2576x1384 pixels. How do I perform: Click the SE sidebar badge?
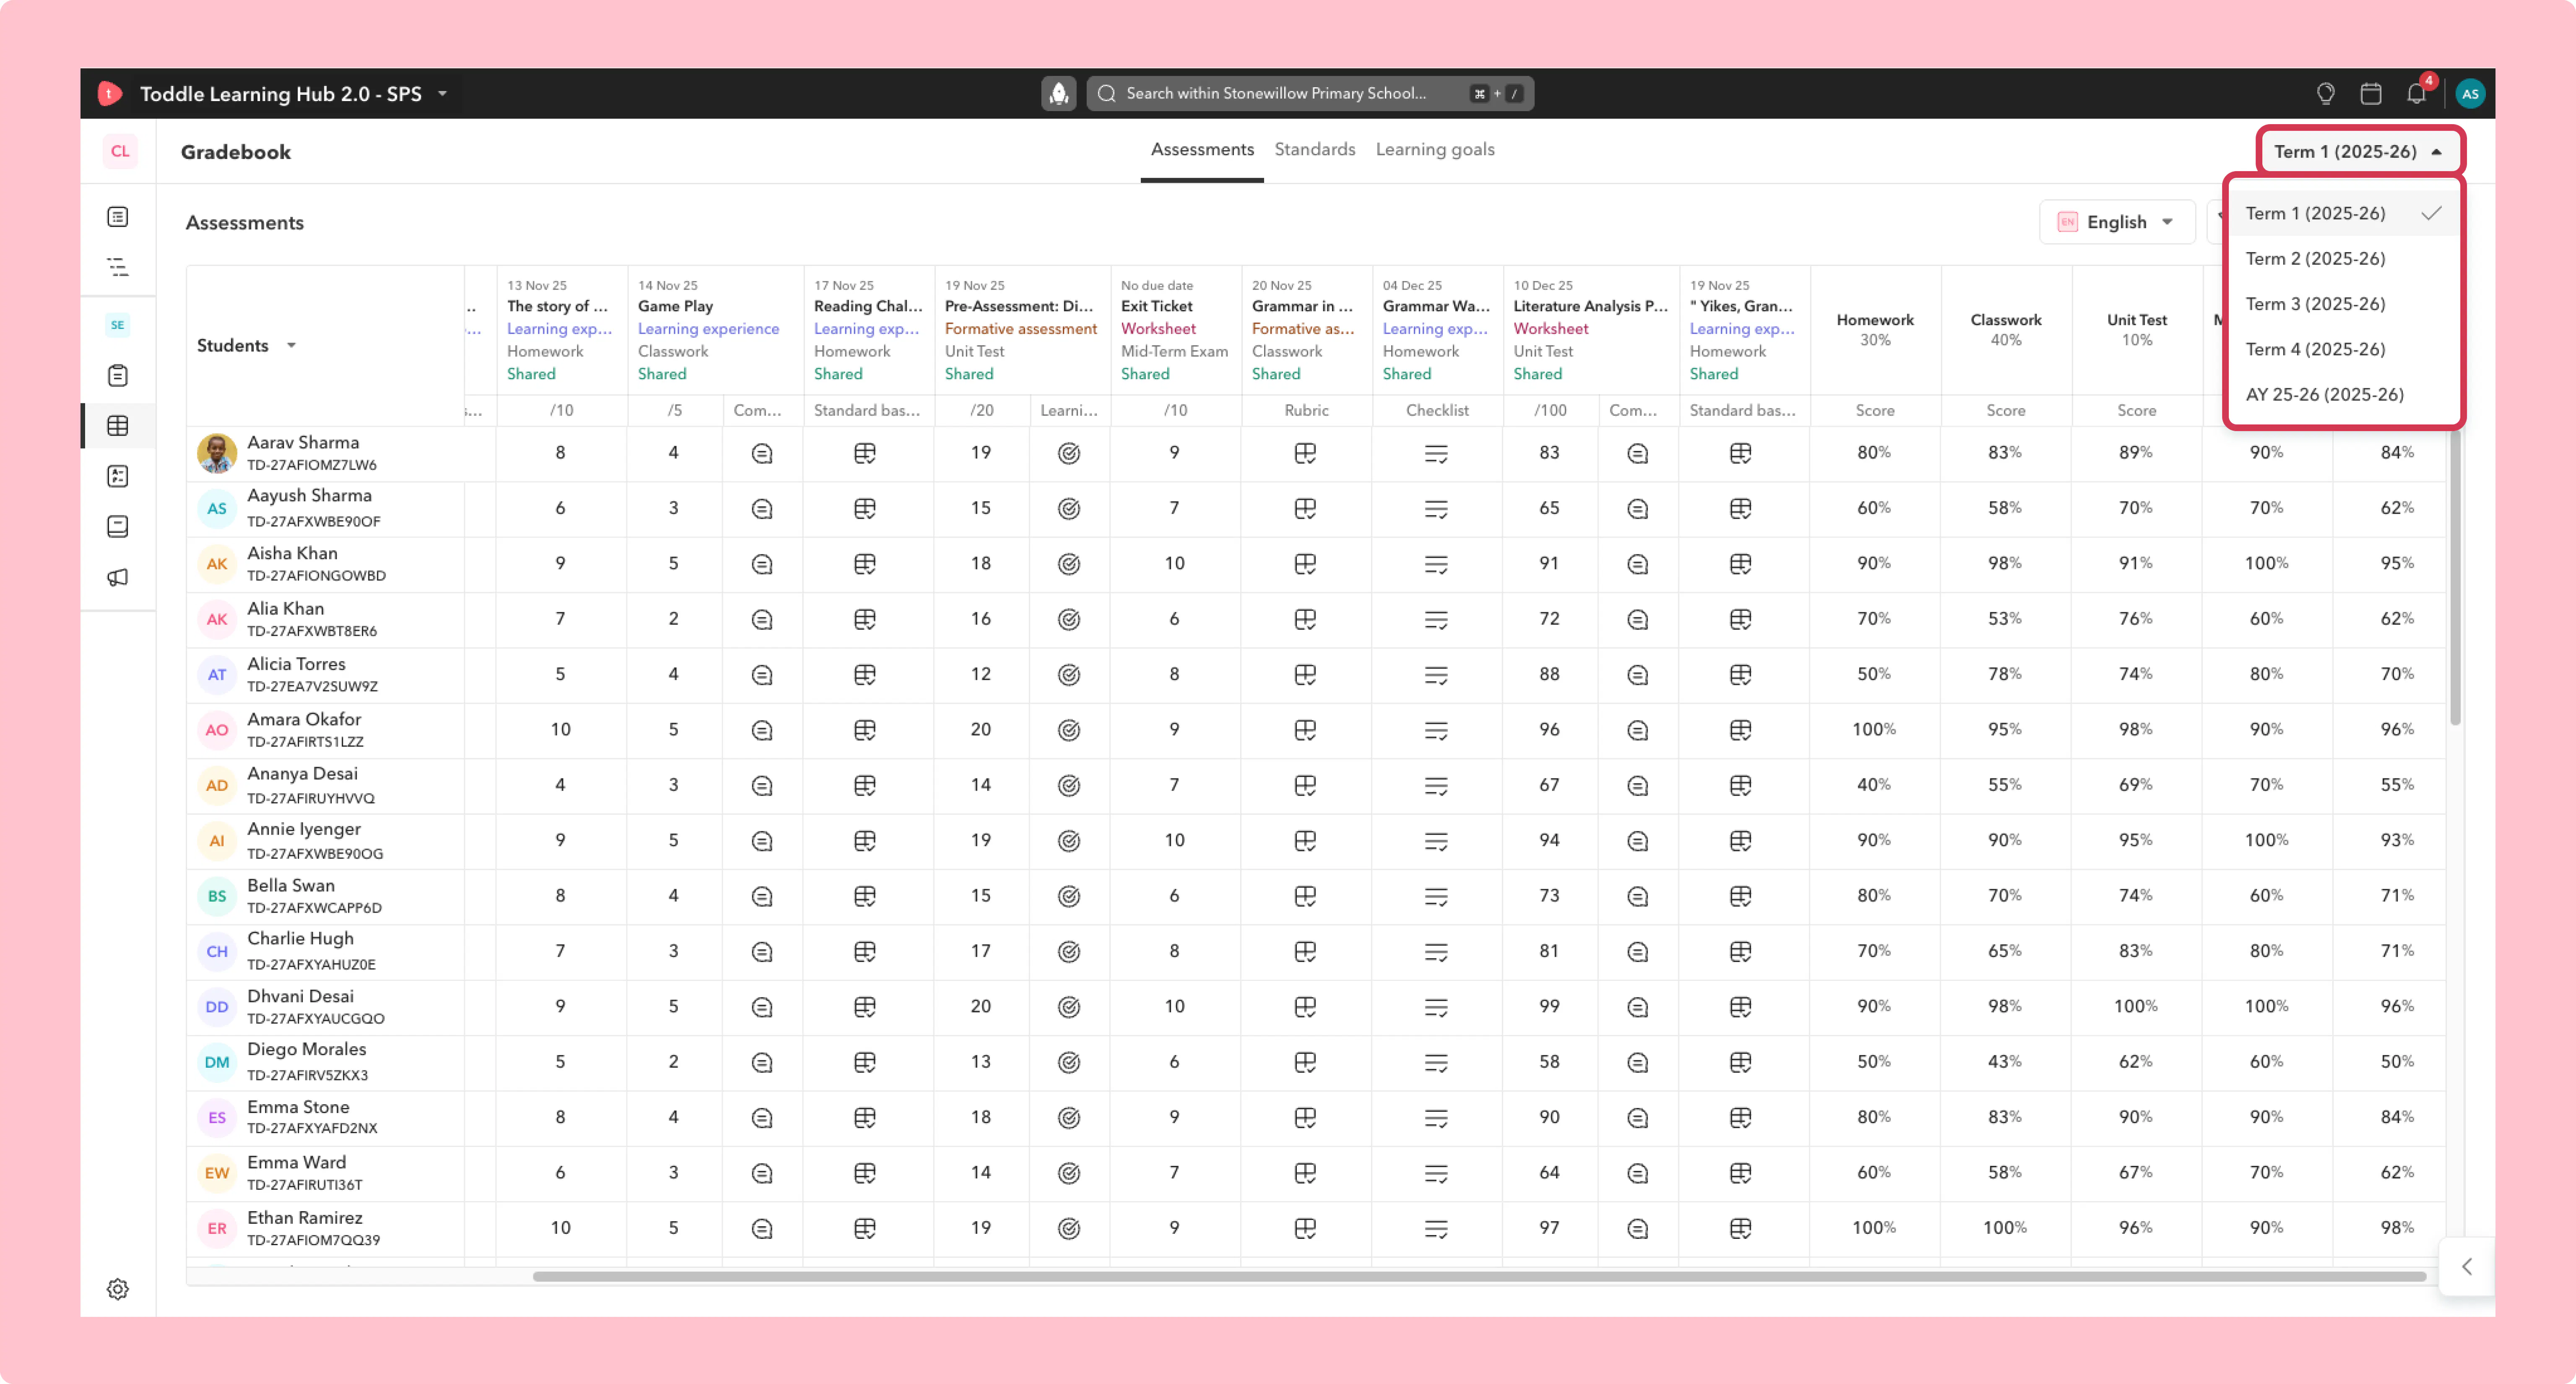pos(118,325)
